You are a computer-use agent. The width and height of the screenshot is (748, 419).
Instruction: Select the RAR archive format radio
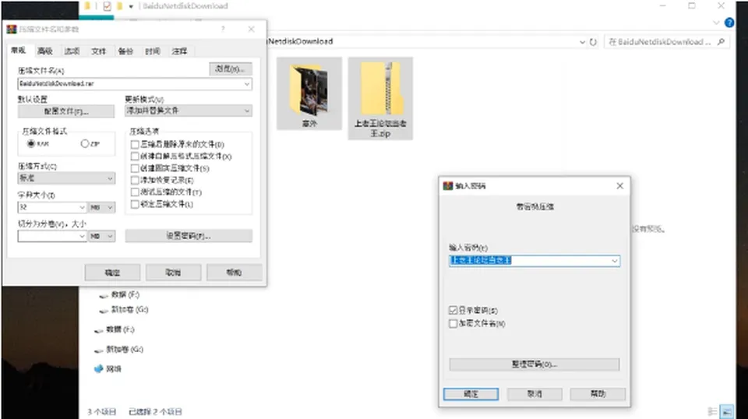pos(31,143)
